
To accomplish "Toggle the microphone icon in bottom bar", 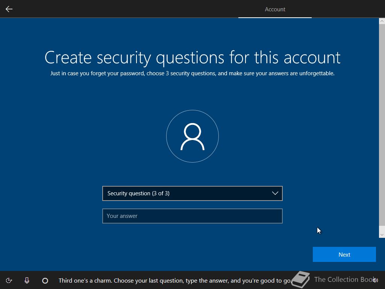I will [x=27, y=280].
